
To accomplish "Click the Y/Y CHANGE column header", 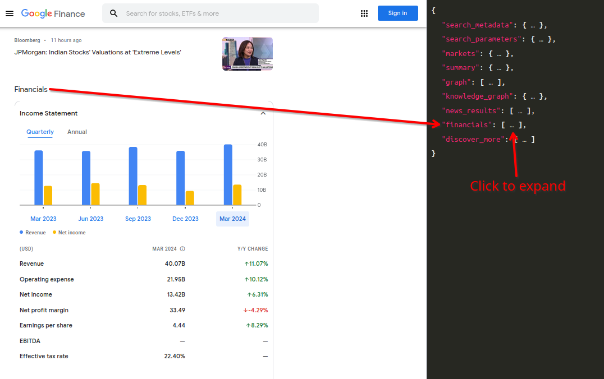I will pyautogui.click(x=253, y=249).
